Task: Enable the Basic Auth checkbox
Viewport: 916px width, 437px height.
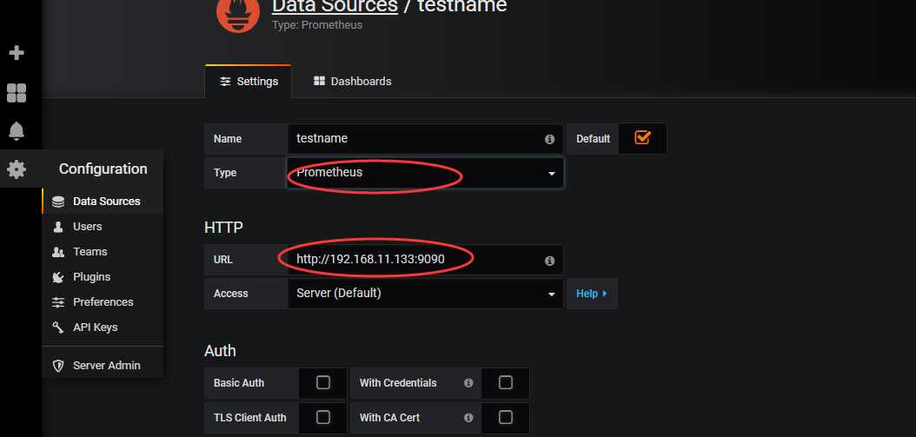Action: [323, 382]
